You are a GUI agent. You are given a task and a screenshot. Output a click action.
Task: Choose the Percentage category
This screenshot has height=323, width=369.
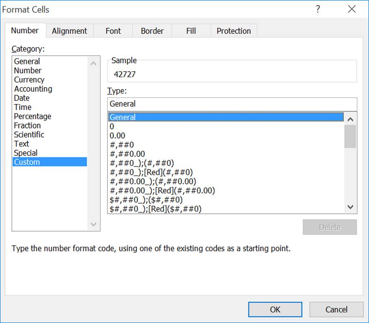50,116
